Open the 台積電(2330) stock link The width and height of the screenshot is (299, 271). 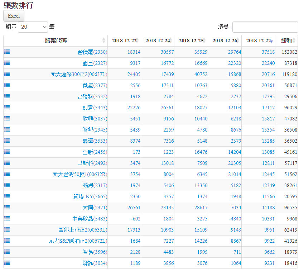click(92, 52)
